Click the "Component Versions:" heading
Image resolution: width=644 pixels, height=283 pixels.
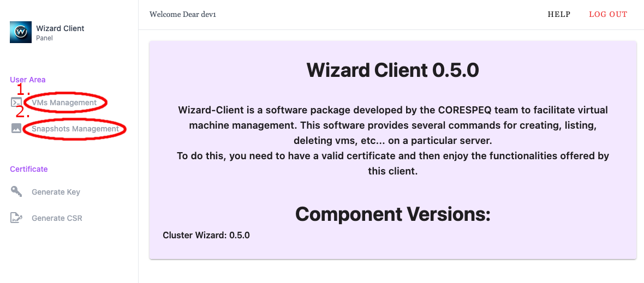[x=392, y=214]
